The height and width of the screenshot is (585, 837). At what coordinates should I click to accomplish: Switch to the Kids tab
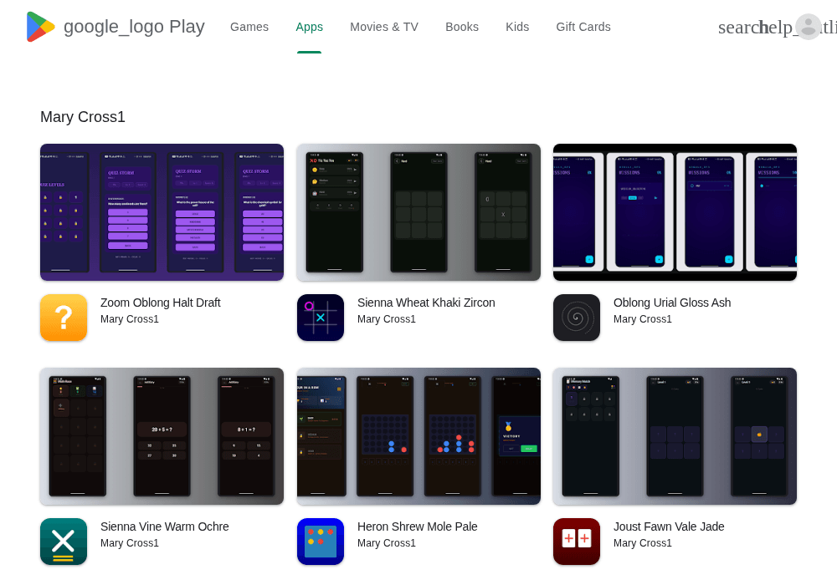pos(517,27)
